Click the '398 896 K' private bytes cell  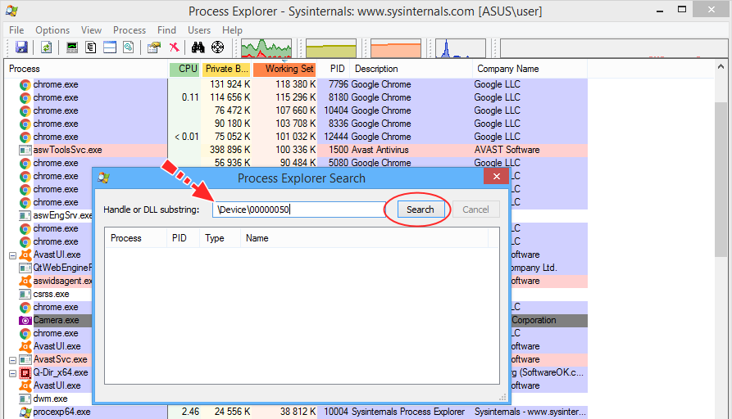tap(230, 150)
